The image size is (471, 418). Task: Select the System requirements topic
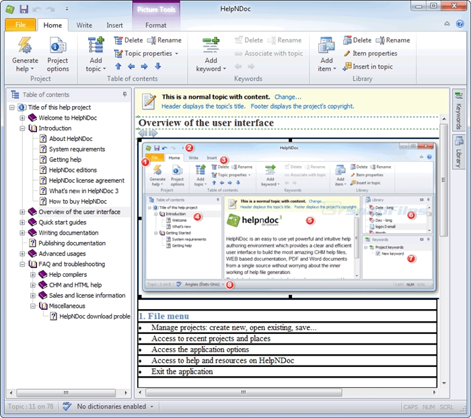click(77, 149)
